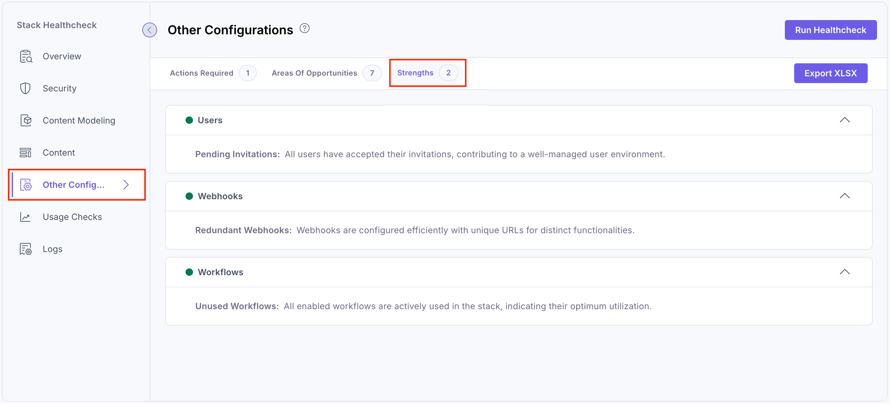This screenshot has width=890, height=404.
Task: Click the Other Config gear icon
Action: (26, 185)
